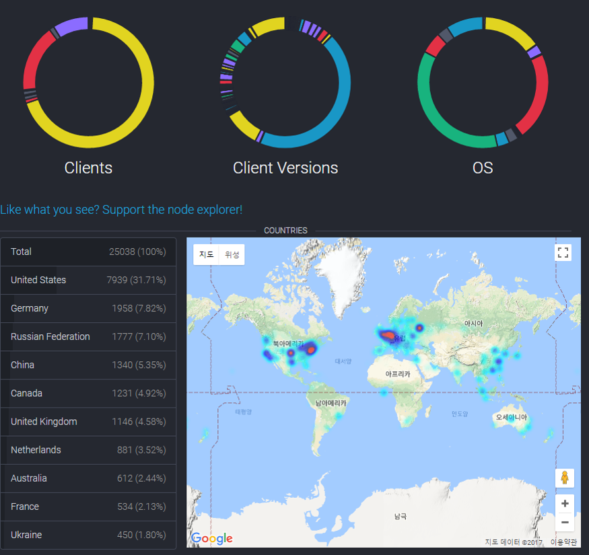
Task: Zoom out with the map minus button
Action: (565, 522)
